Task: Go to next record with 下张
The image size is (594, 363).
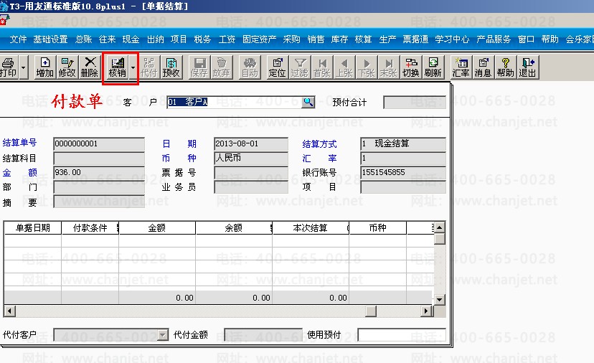Action: [367, 67]
